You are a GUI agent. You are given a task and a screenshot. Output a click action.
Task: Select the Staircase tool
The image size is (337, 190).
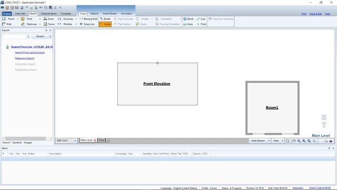click(29, 24)
